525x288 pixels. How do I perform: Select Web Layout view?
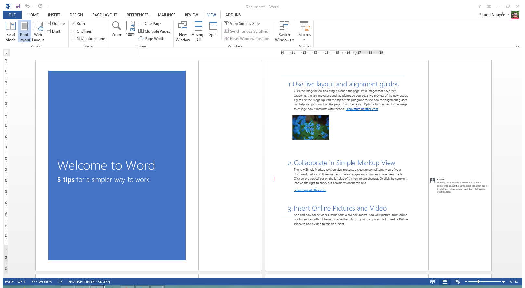[38, 31]
